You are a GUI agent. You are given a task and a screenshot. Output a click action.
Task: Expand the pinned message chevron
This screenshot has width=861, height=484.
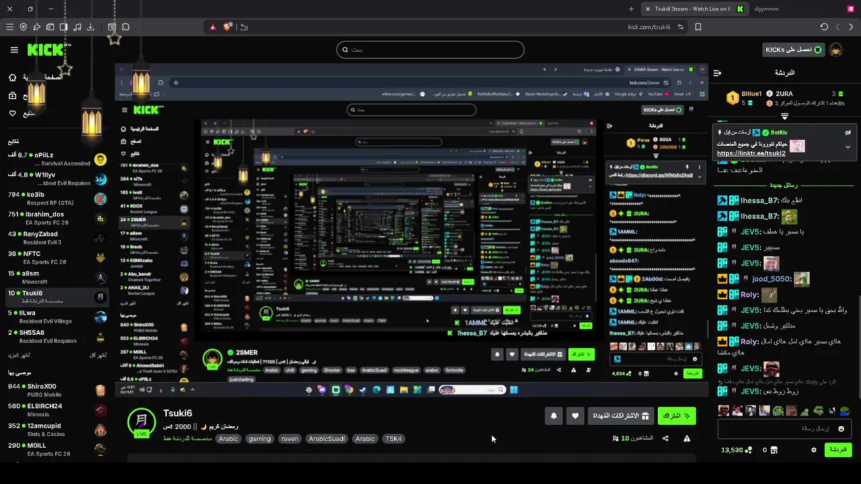tap(848, 147)
